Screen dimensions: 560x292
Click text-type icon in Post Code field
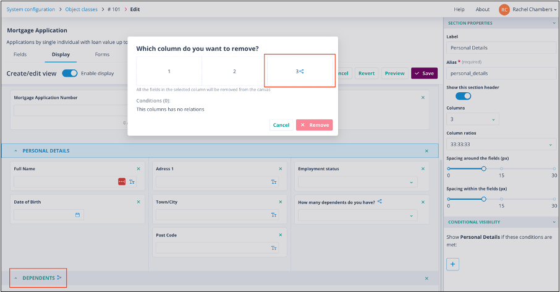point(274,248)
